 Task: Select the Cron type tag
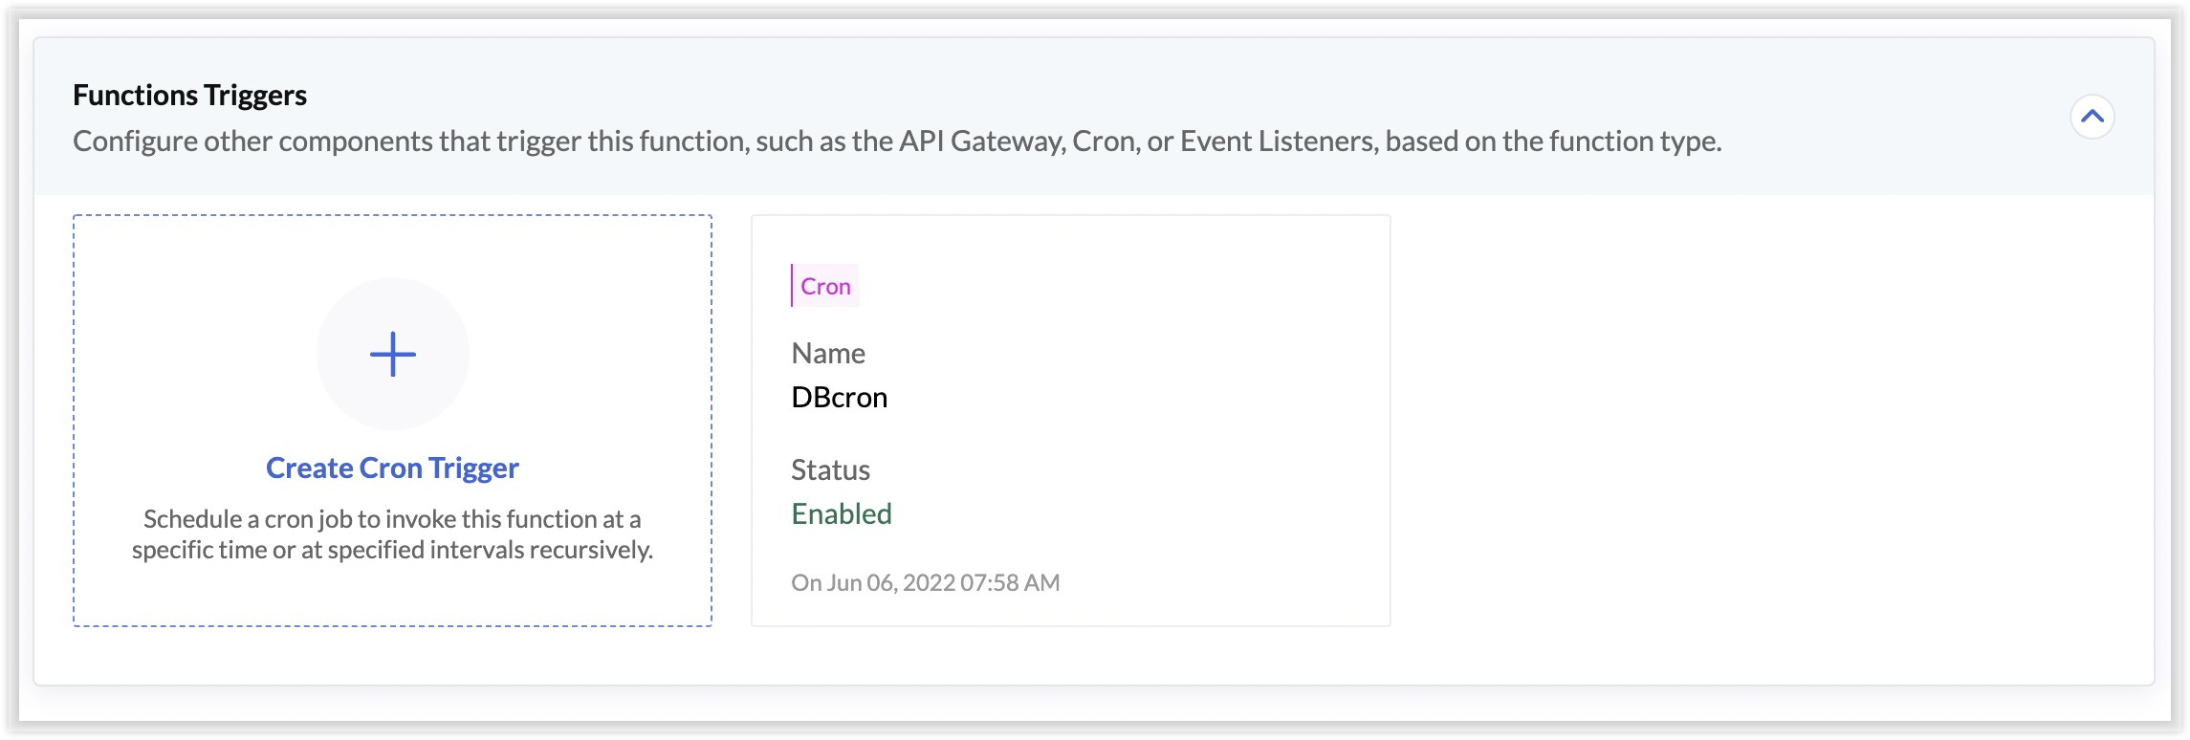pyautogui.click(x=825, y=286)
